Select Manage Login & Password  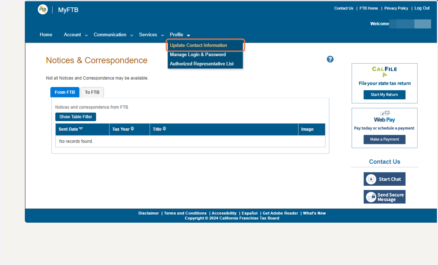click(x=205, y=54)
